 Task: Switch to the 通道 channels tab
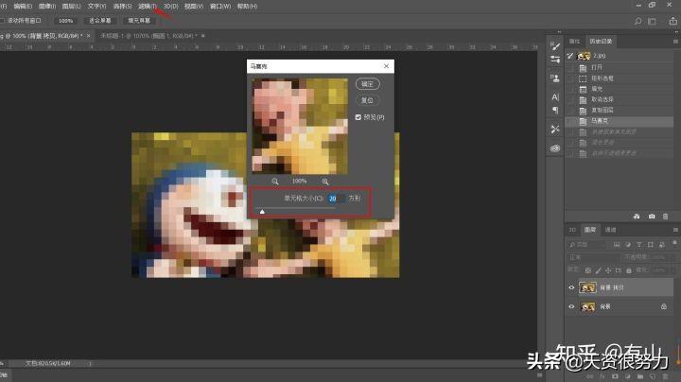click(x=610, y=230)
